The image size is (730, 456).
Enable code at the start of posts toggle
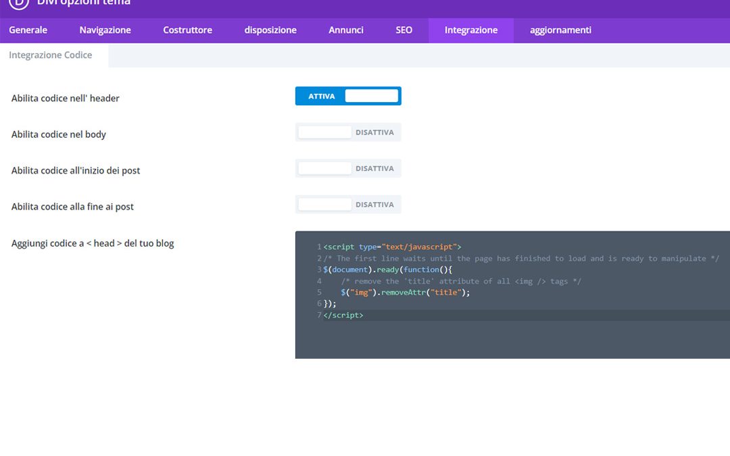pos(348,168)
